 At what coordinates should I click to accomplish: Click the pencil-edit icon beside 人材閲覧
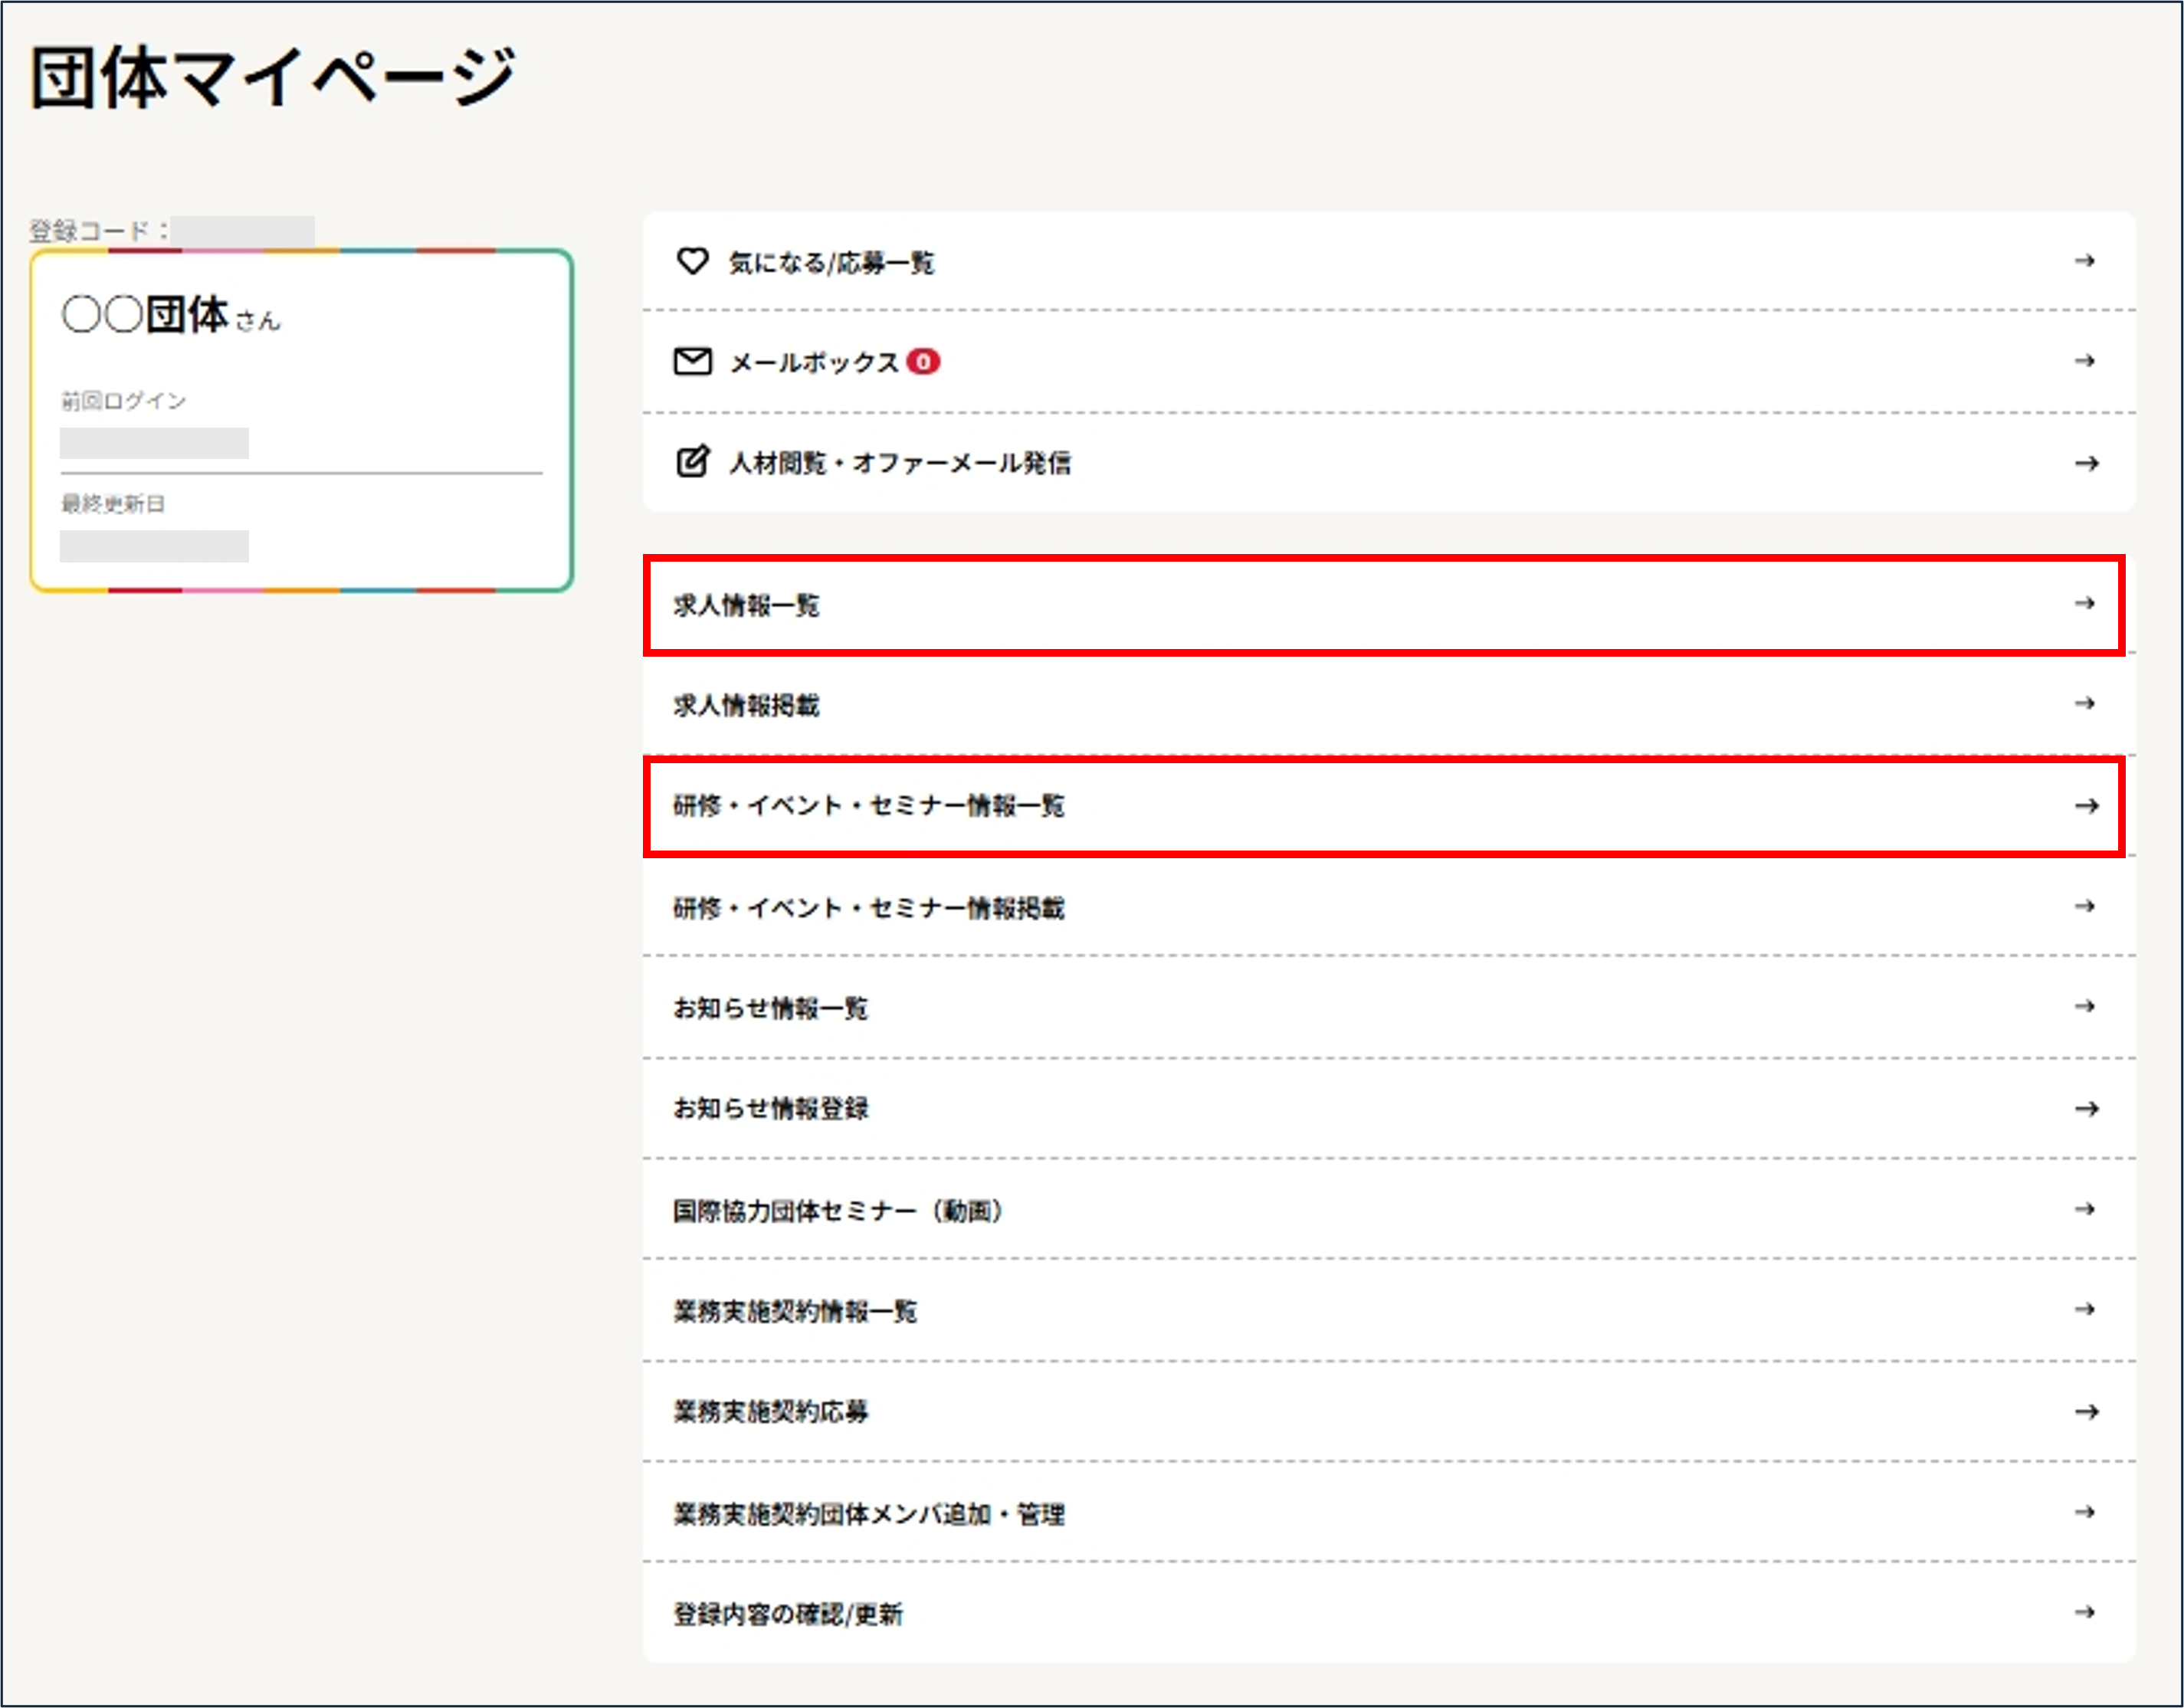692,461
